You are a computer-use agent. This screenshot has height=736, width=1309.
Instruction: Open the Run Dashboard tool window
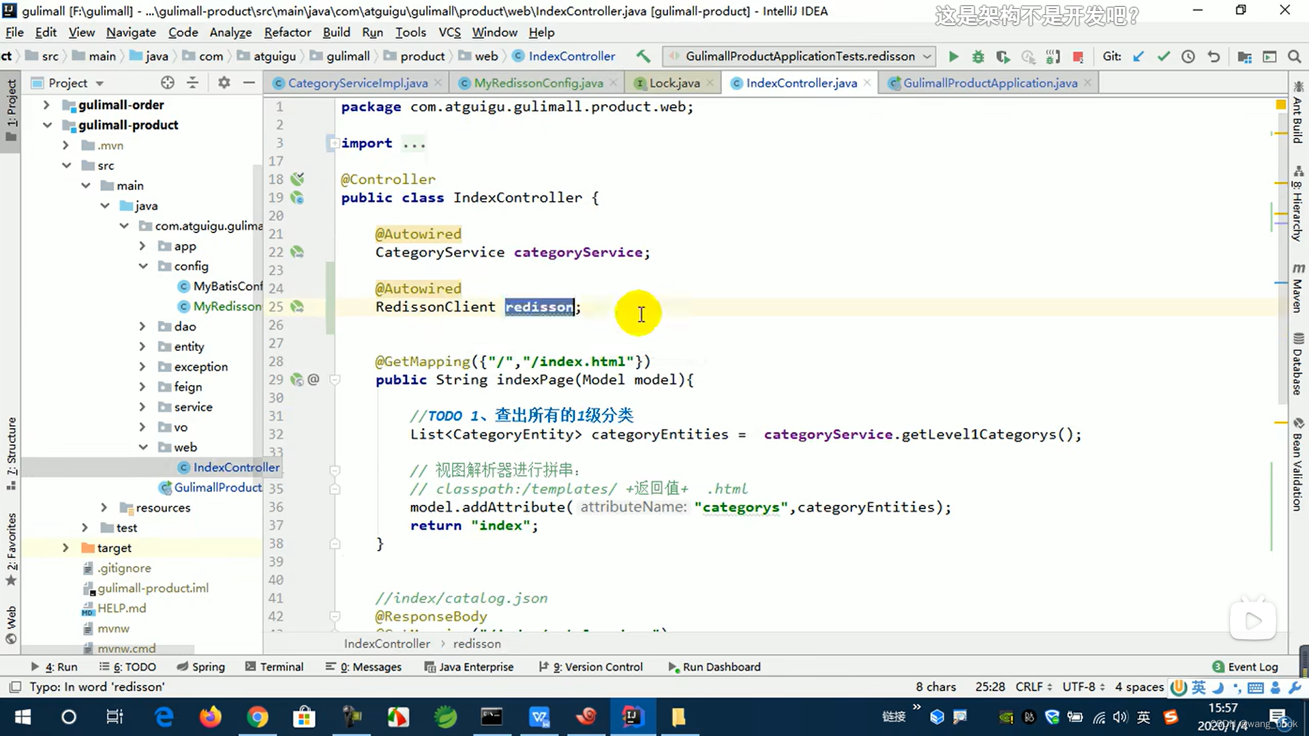tap(714, 666)
